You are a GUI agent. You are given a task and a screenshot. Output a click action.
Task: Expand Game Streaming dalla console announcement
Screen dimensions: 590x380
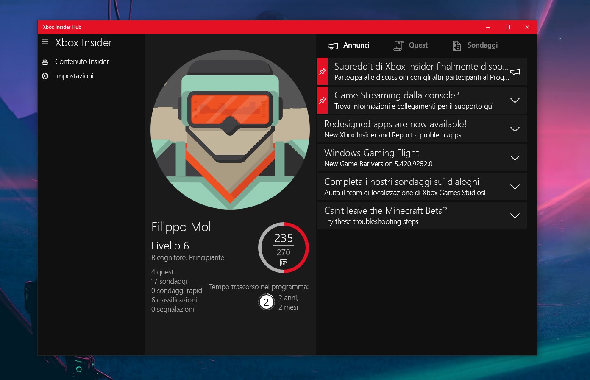(x=515, y=101)
